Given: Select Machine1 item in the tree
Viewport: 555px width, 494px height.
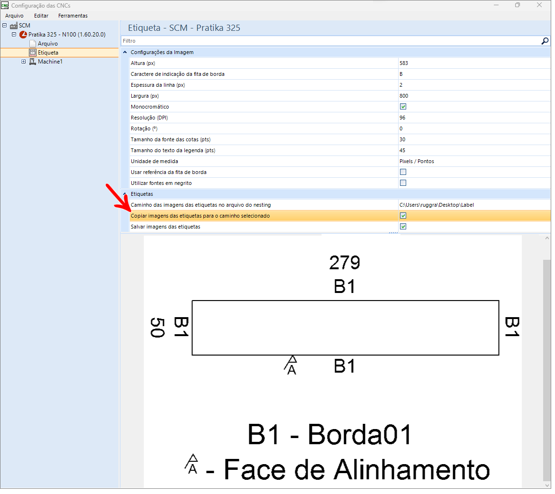Looking at the screenshot, I should click(51, 62).
